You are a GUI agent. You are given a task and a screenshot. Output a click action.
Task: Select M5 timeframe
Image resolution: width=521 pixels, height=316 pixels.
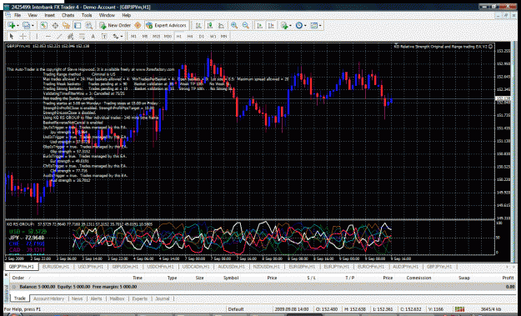(145, 36)
